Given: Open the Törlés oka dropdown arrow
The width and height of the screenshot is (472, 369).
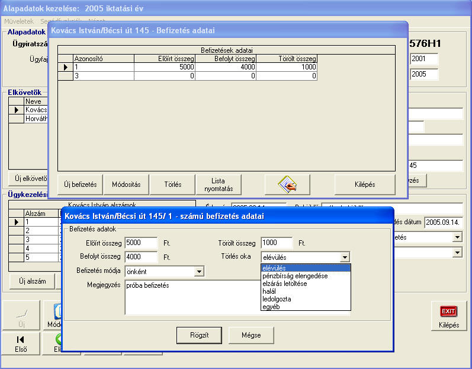Looking at the screenshot, I should point(345,257).
